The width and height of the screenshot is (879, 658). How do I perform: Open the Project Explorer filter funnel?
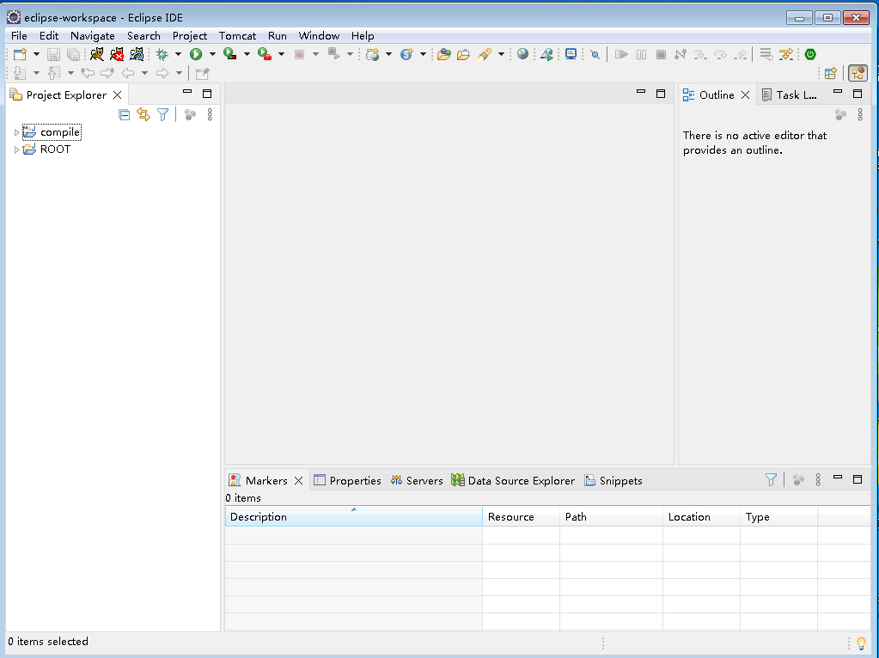162,115
